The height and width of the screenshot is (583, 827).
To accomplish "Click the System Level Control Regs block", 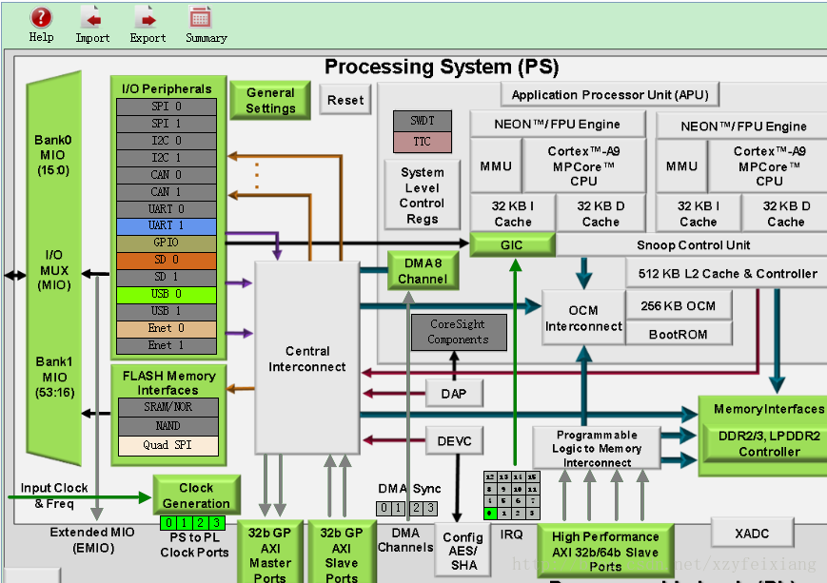I will pos(422,195).
